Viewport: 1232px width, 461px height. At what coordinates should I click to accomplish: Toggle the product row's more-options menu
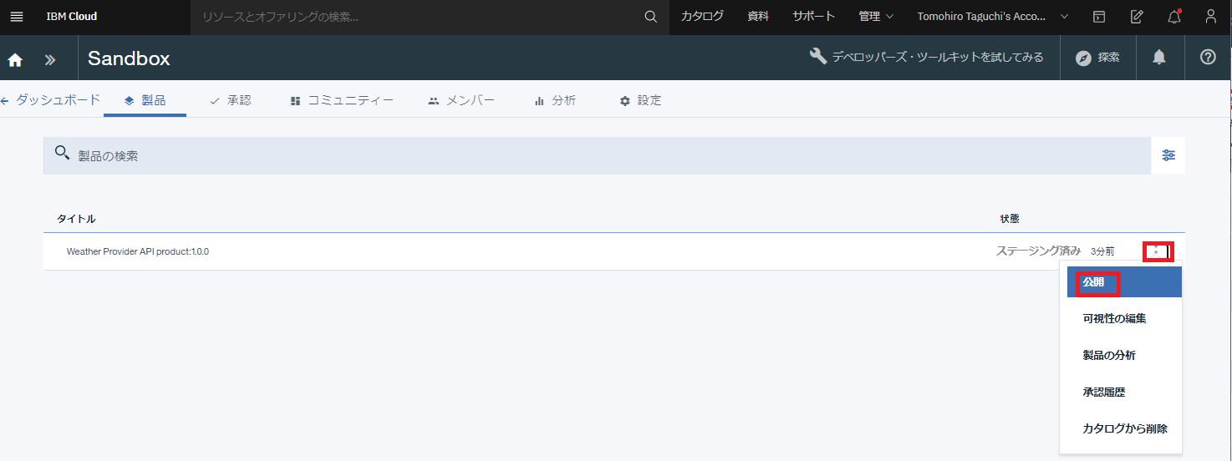coord(1158,251)
